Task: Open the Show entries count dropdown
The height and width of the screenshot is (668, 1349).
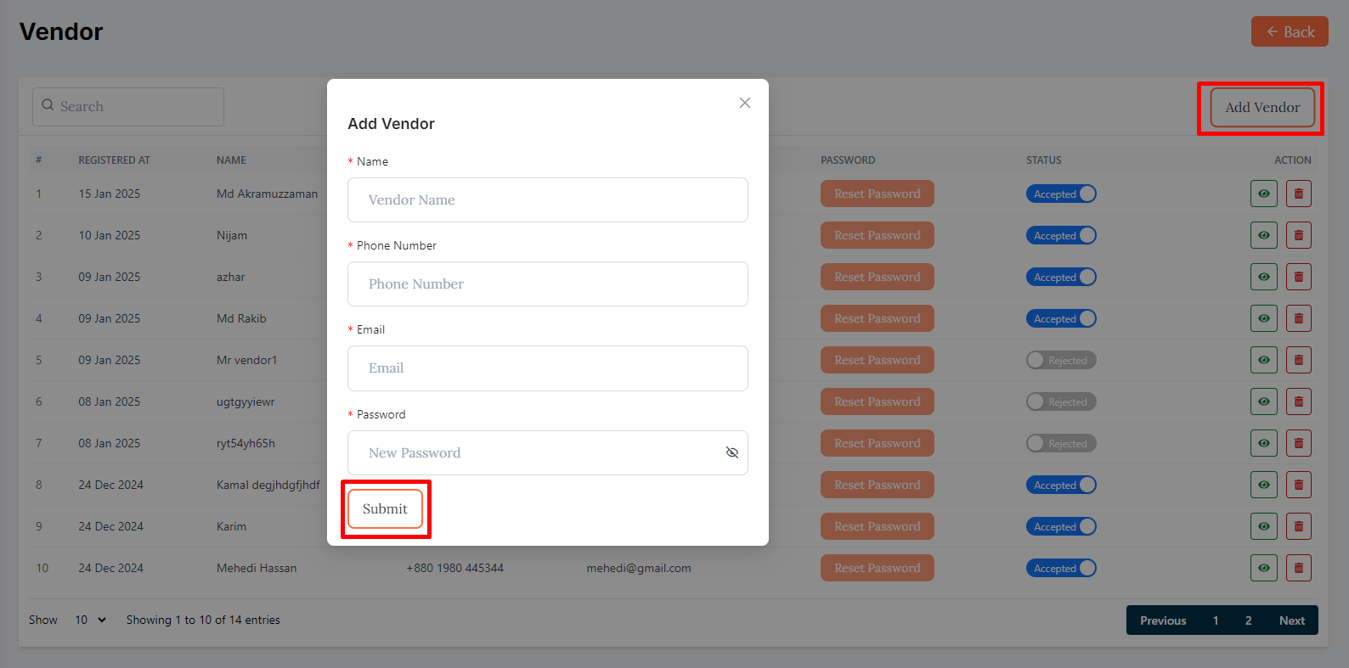Action: (90, 620)
